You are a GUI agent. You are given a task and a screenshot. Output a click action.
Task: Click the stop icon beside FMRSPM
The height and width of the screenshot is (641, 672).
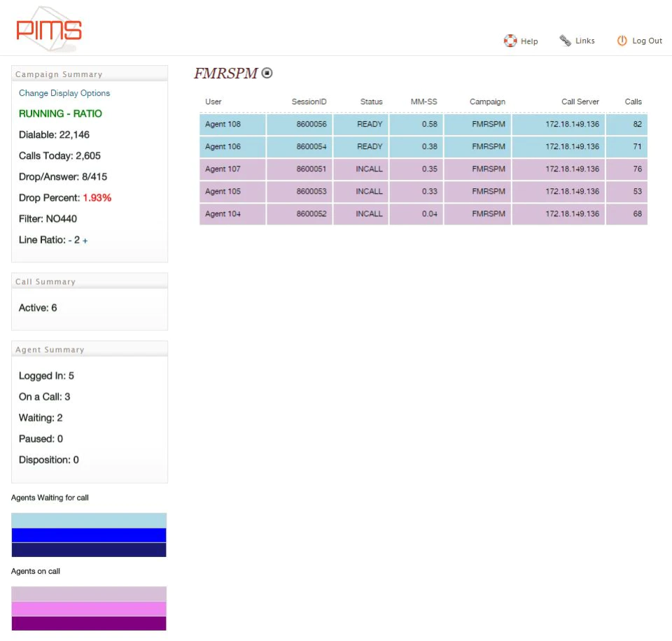tap(267, 73)
